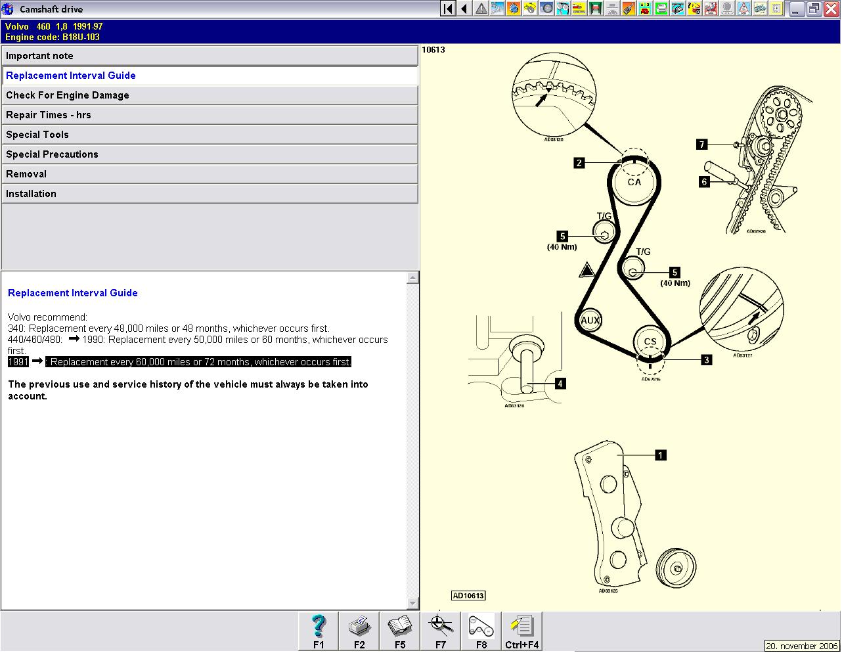The image size is (842, 653).
Task: Click the '20. november 2006' date field
Action: [x=802, y=646]
